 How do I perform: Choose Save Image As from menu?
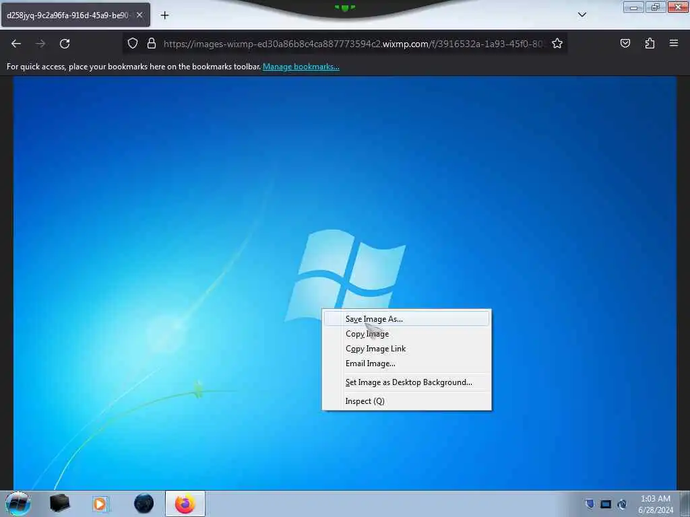point(406,318)
